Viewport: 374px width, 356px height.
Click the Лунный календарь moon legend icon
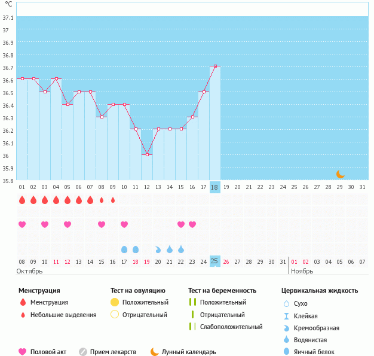point(155,352)
